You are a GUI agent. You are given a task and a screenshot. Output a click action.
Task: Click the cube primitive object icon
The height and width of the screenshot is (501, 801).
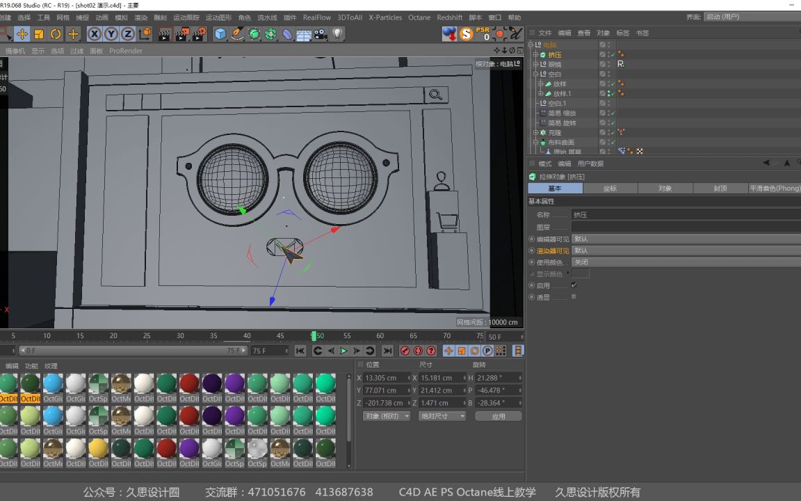pos(220,33)
